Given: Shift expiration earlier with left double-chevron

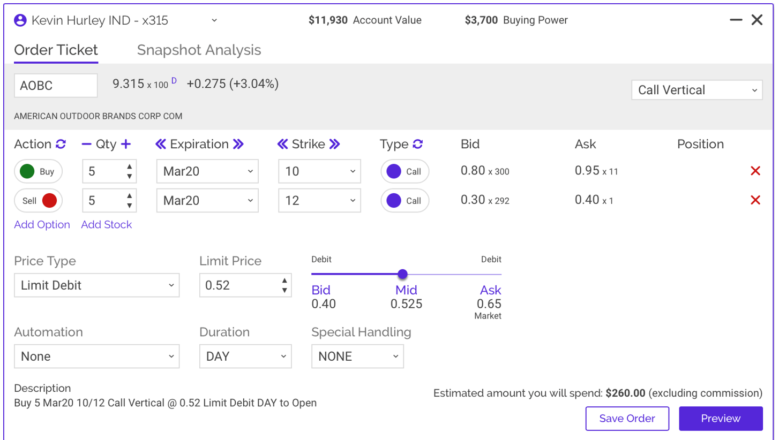Looking at the screenshot, I should [x=161, y=145].
